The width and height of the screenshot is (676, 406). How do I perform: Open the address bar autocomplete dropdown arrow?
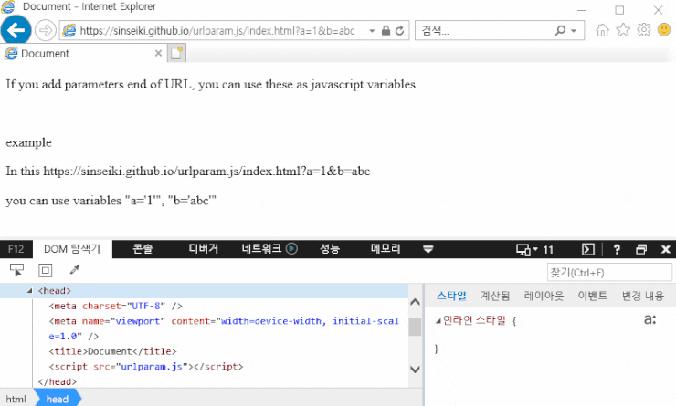click(372, 31)
